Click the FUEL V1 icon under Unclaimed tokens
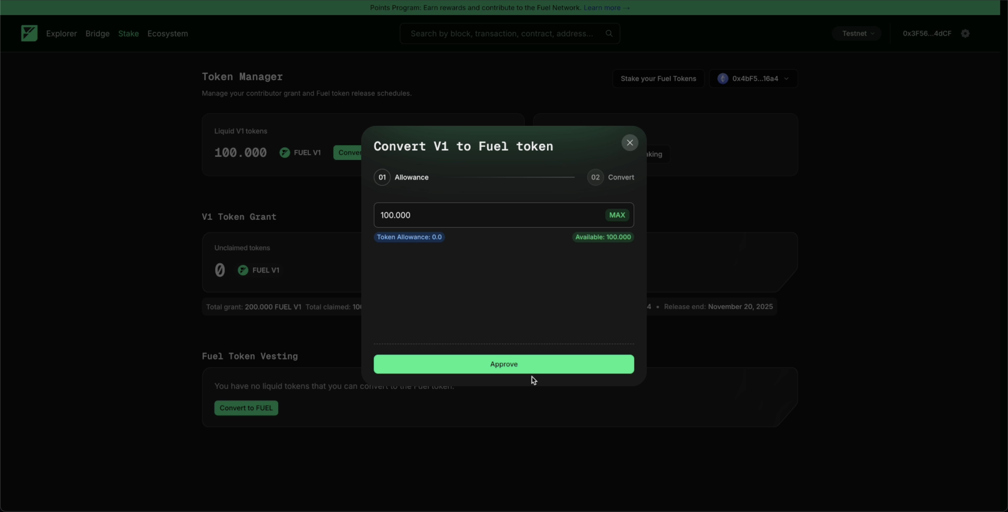 point(243,270)
